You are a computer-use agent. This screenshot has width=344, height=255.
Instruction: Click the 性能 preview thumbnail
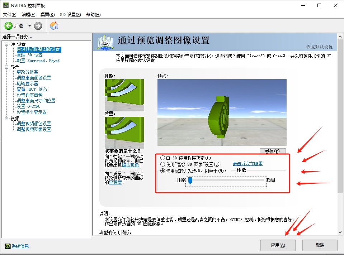(x=124, y=95)
